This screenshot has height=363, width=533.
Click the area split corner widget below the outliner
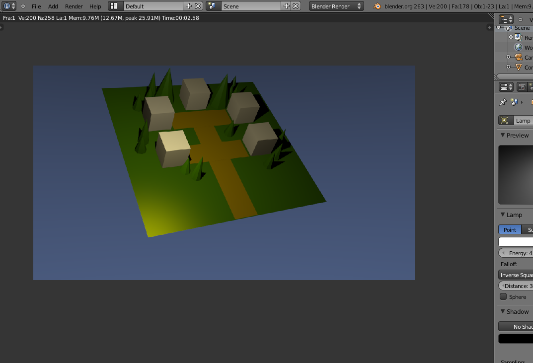point(497,78)
